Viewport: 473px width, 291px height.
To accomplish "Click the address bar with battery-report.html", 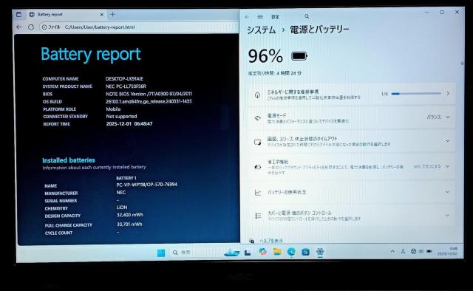I will coord(139,27).
